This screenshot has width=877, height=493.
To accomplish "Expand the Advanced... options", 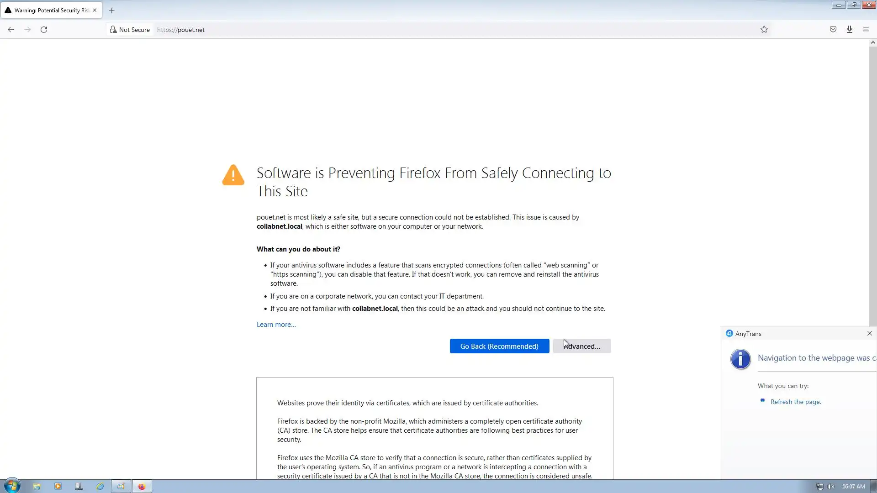I will pos(582,346).
